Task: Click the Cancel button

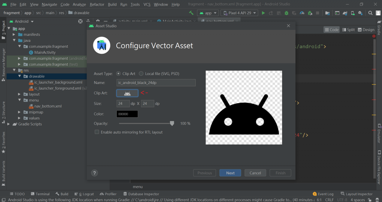Action: (255, 173)
